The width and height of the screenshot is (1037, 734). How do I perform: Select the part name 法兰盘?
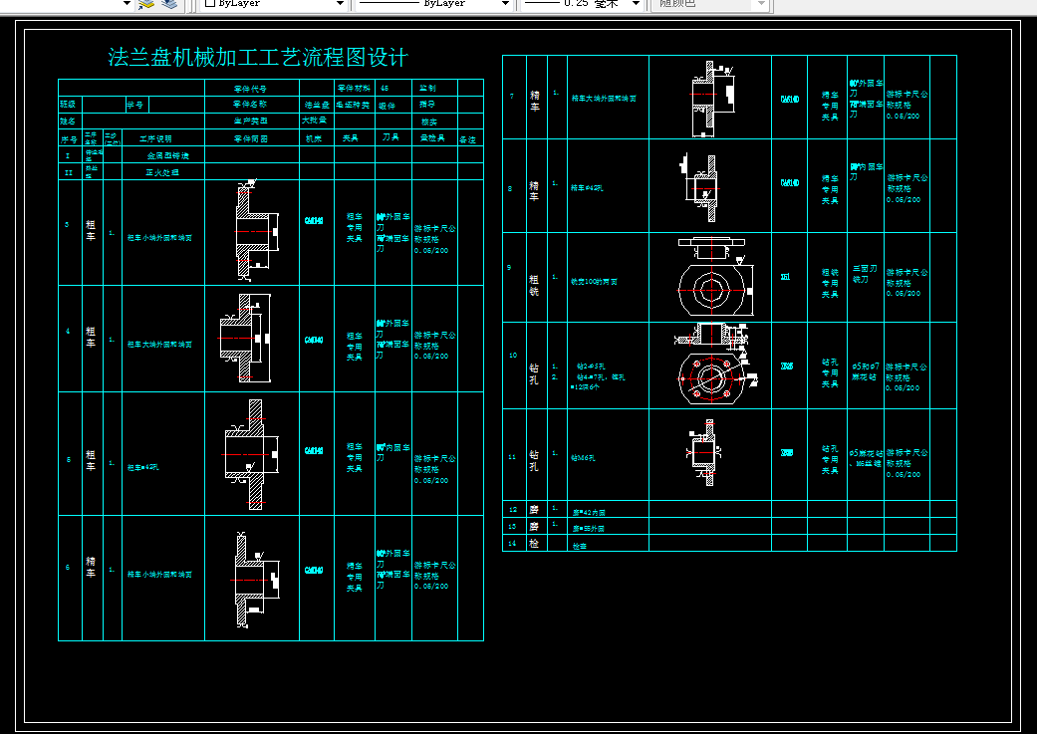317,106
